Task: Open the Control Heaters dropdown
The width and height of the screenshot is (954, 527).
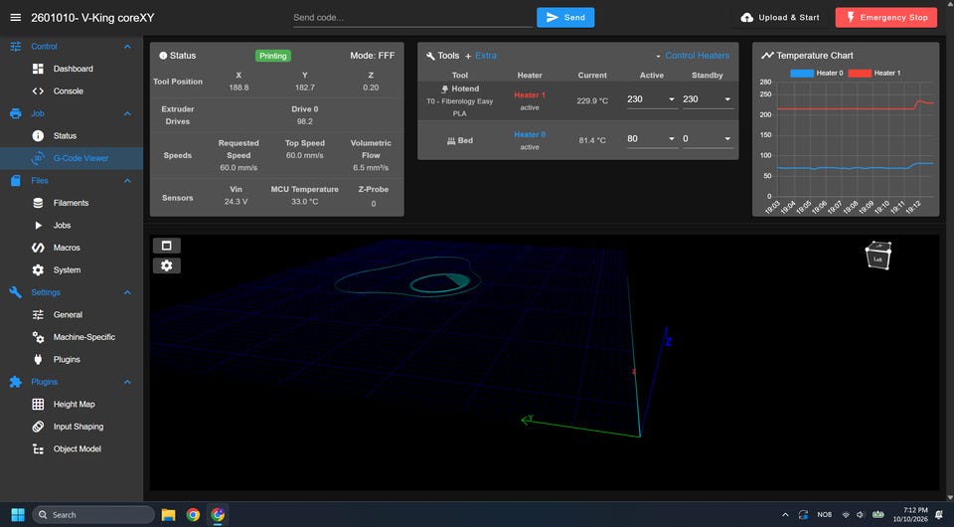Action: [x=693, y=56]
